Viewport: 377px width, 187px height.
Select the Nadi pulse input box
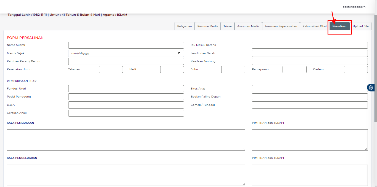[172, 69]
